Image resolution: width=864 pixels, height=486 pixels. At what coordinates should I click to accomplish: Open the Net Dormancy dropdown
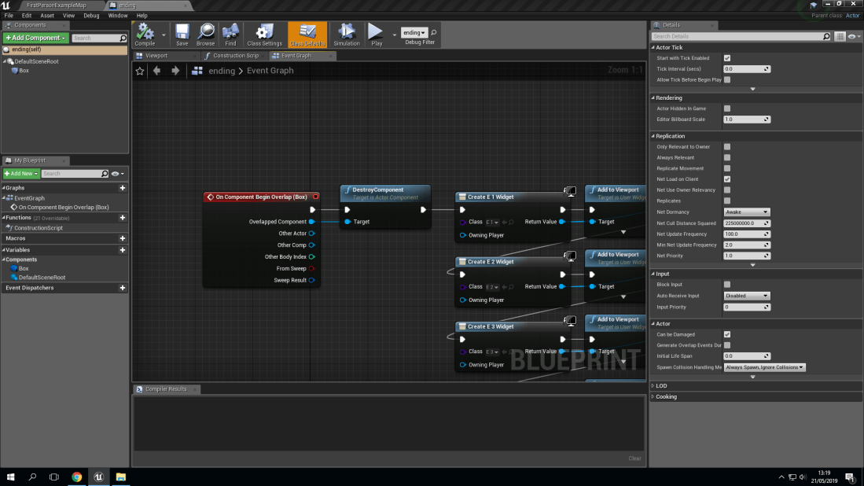pyautogui.click(x=747, y=212)
